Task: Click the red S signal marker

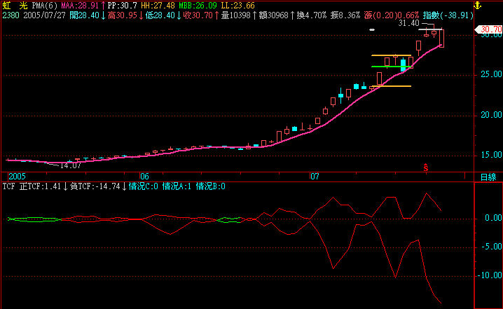Action: pos(426,167)
